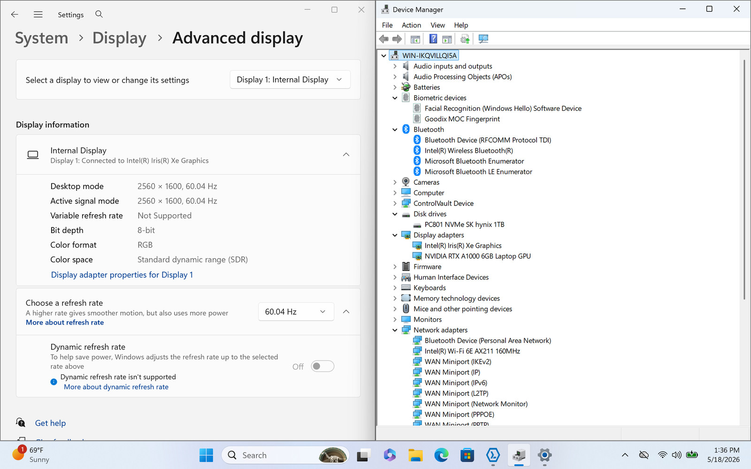Open the Help menu in Device Manager
This screenshot has width=751, height=469.
click(461, 25)
